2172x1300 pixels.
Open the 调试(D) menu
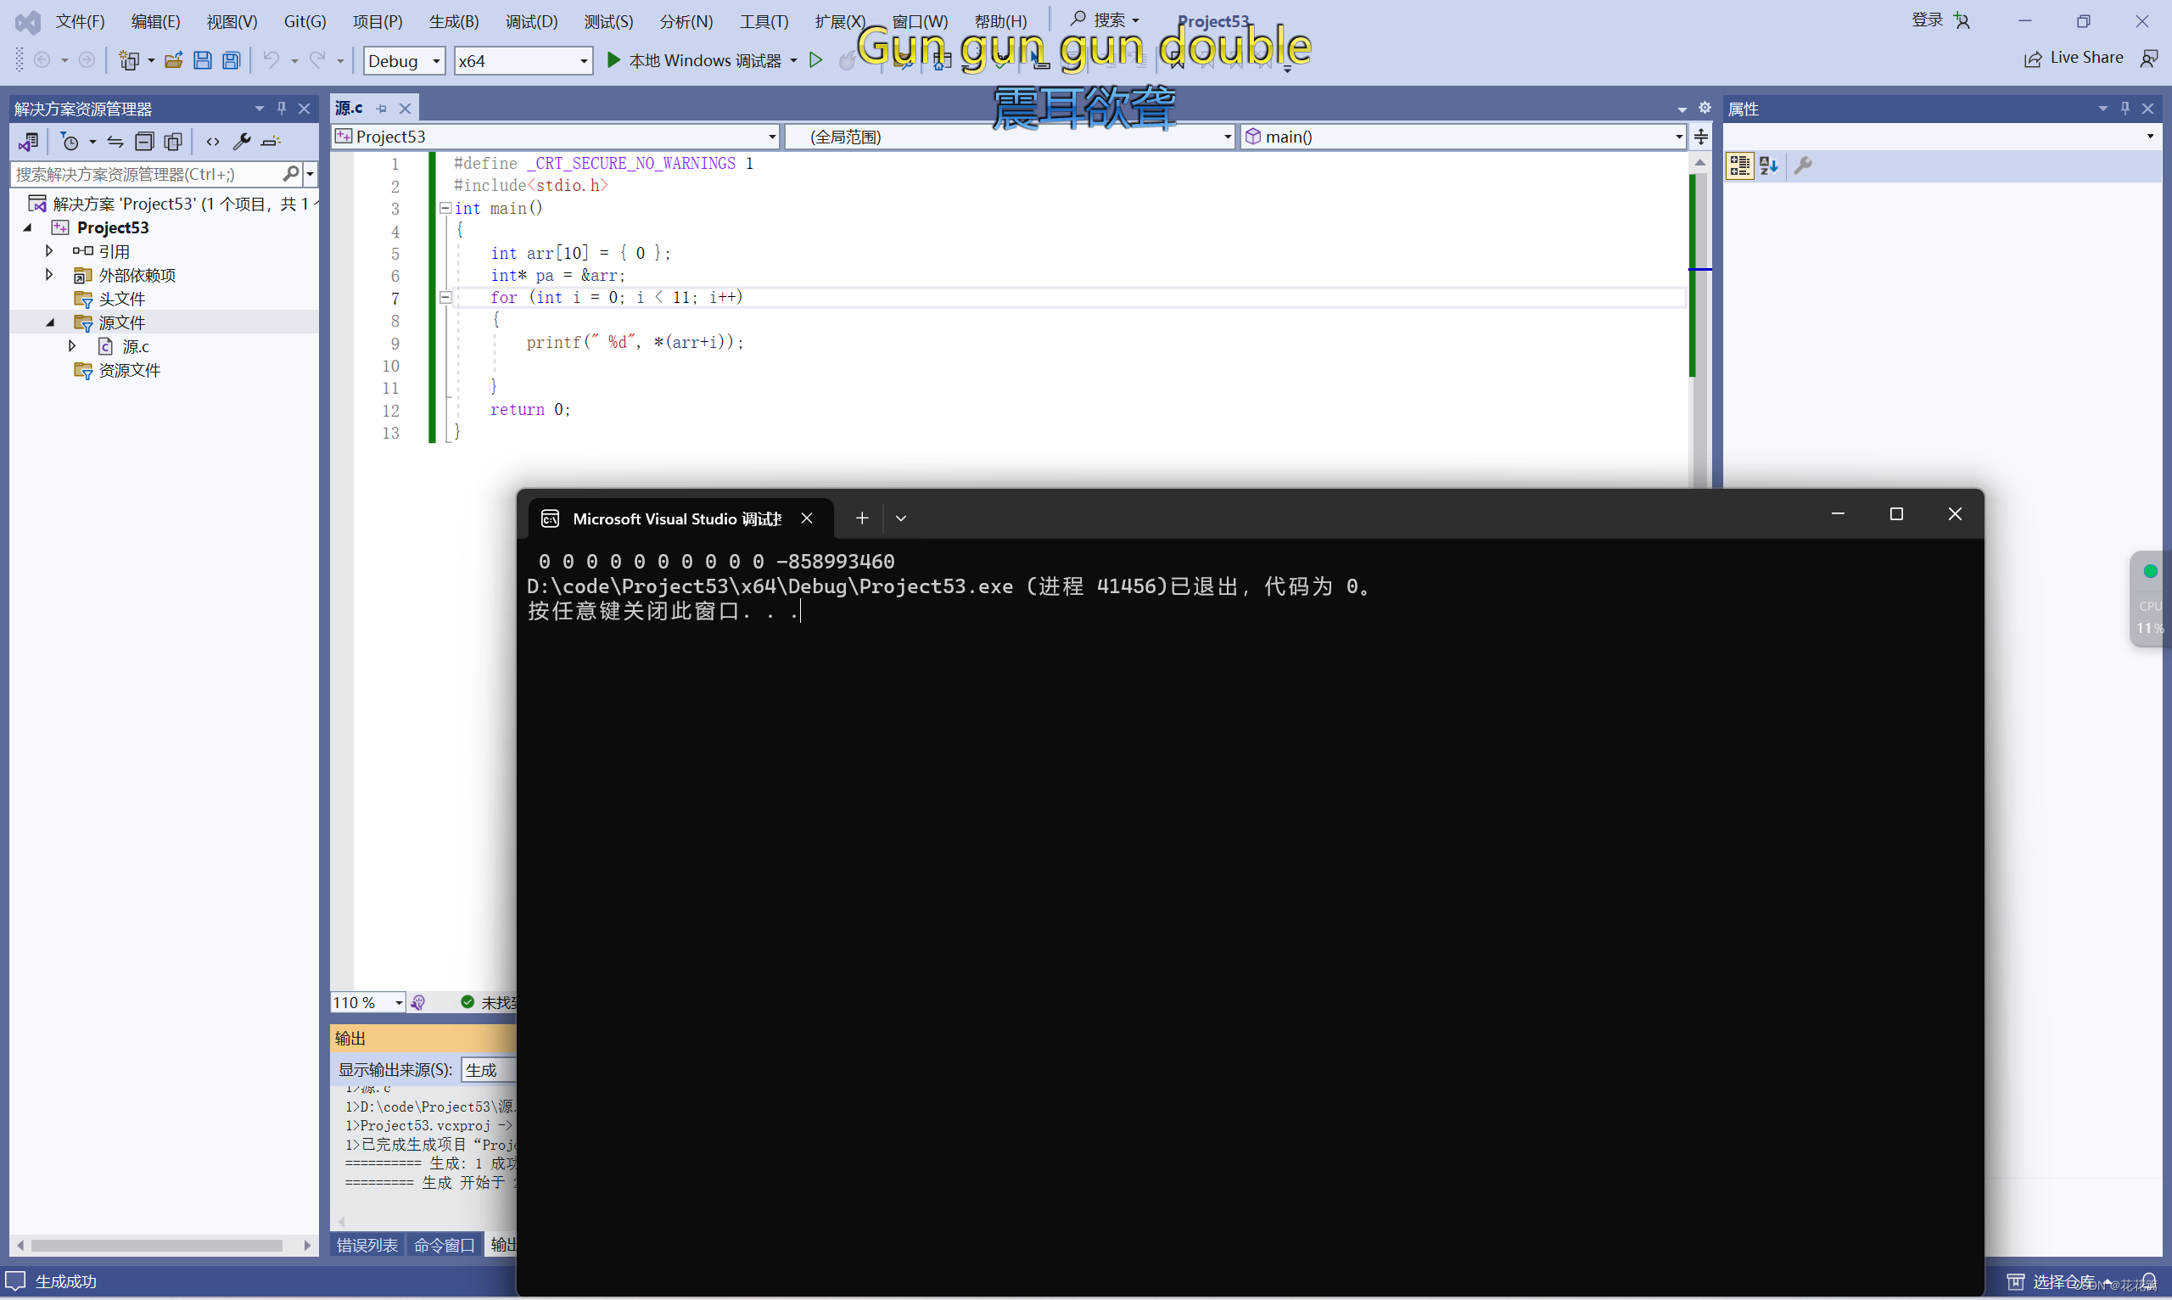pyautogui.click(x=531, y=21)
